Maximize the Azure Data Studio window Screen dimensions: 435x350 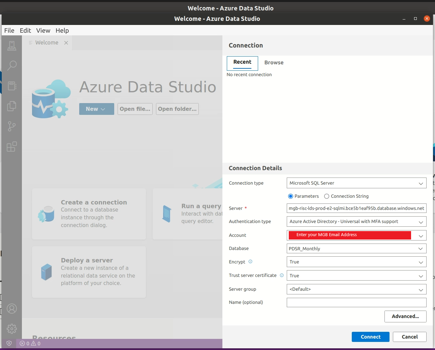415,19
